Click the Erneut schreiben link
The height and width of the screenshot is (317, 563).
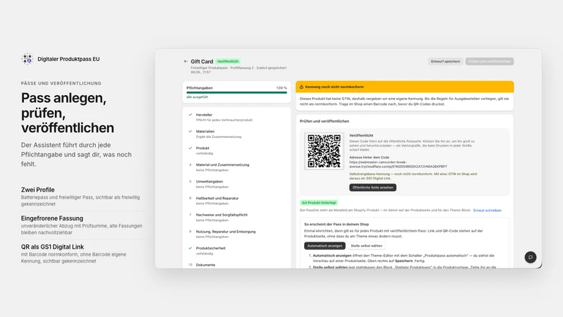point(487,210)
